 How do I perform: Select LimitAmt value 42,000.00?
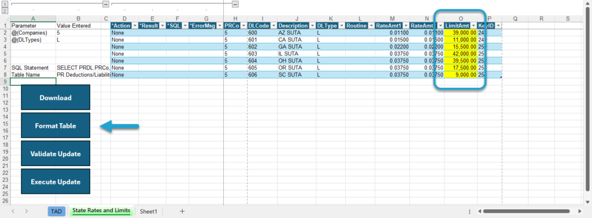461,54
